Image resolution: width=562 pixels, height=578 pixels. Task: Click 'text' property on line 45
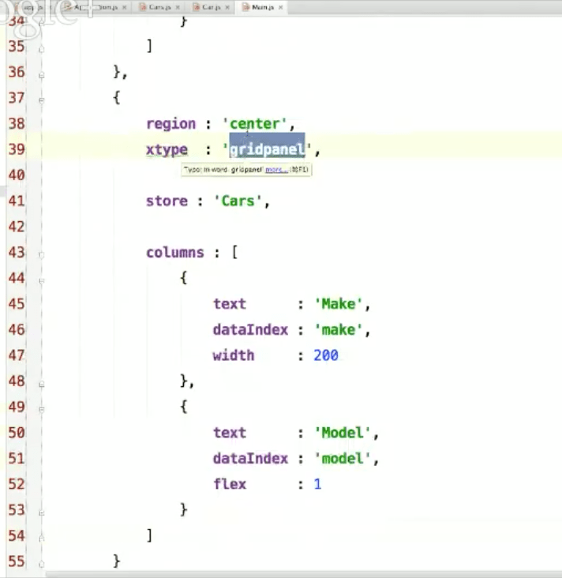coord(230,304)
